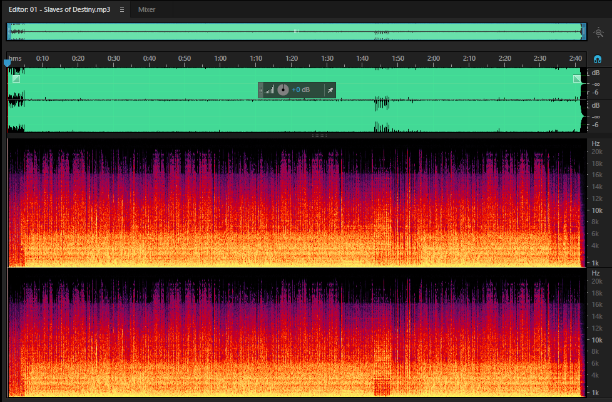Click 1k on the lower spectrogram Hz scale
This screenshot has width=612, height=402.
coord(595,393)
